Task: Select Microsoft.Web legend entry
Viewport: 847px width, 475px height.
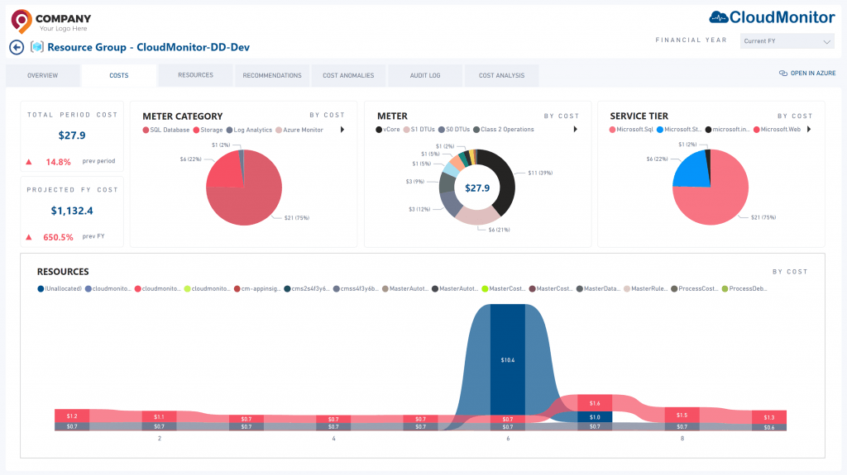Action: tap(777, 130)
